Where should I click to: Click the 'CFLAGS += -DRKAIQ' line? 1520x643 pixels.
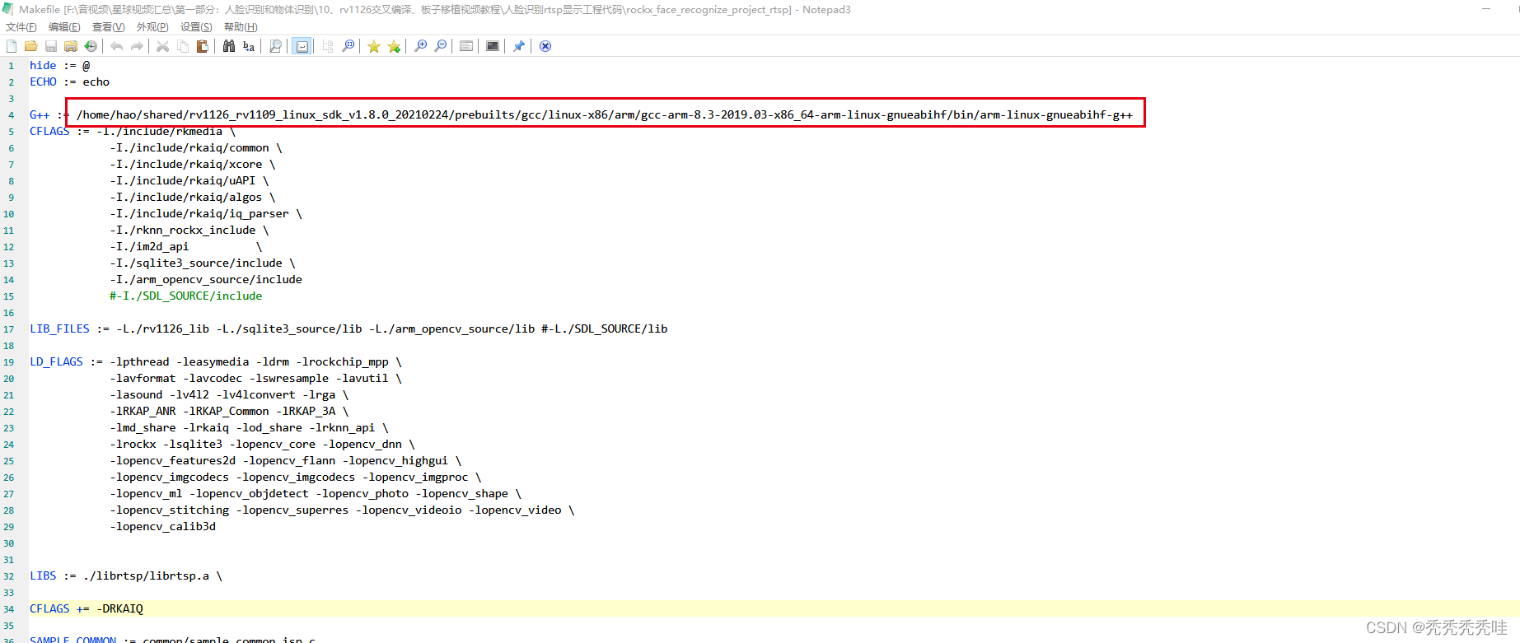click(87, 608)
